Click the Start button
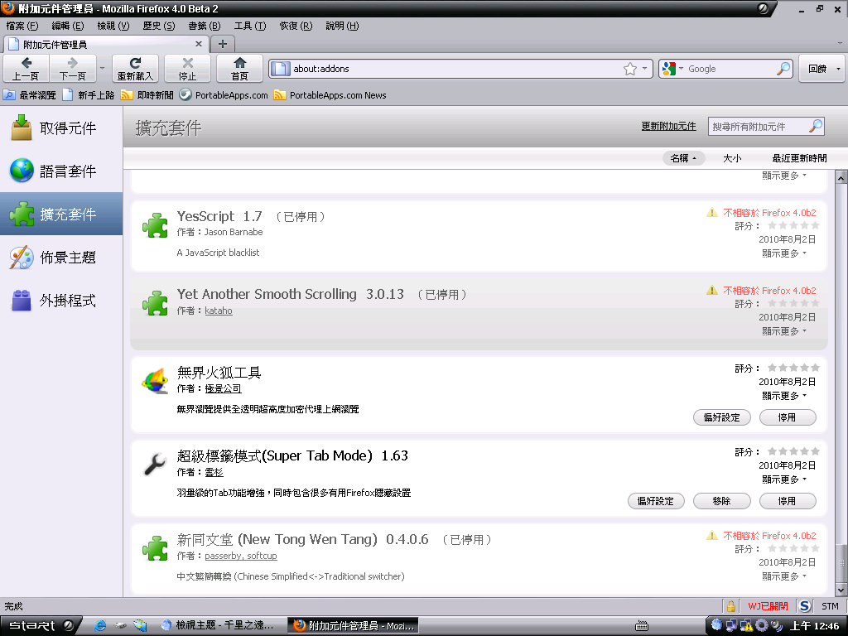The height and width of the screenshot is (636, 848). pos(39,626)
